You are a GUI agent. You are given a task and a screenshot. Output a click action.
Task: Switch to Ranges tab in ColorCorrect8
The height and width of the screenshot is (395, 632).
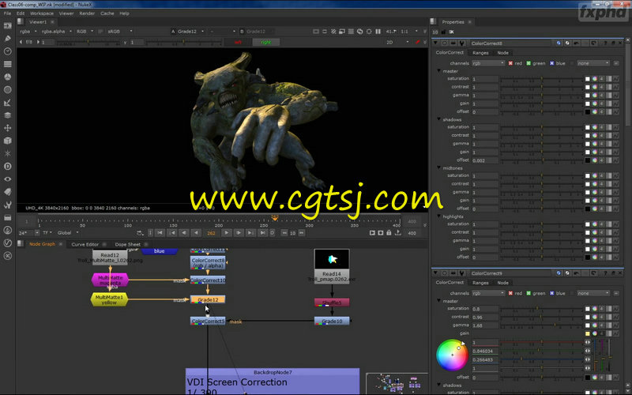(480, 53)
